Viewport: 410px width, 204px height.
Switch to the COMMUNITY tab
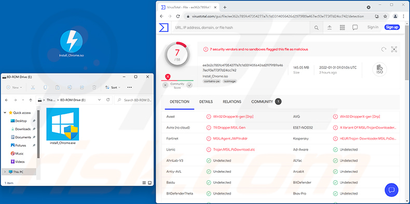[x=266, y=102]
